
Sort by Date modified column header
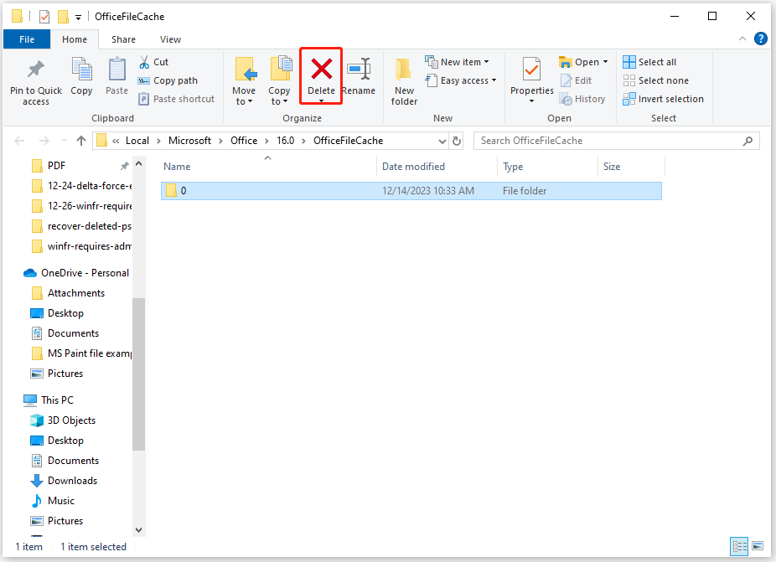tap(437, 167)
